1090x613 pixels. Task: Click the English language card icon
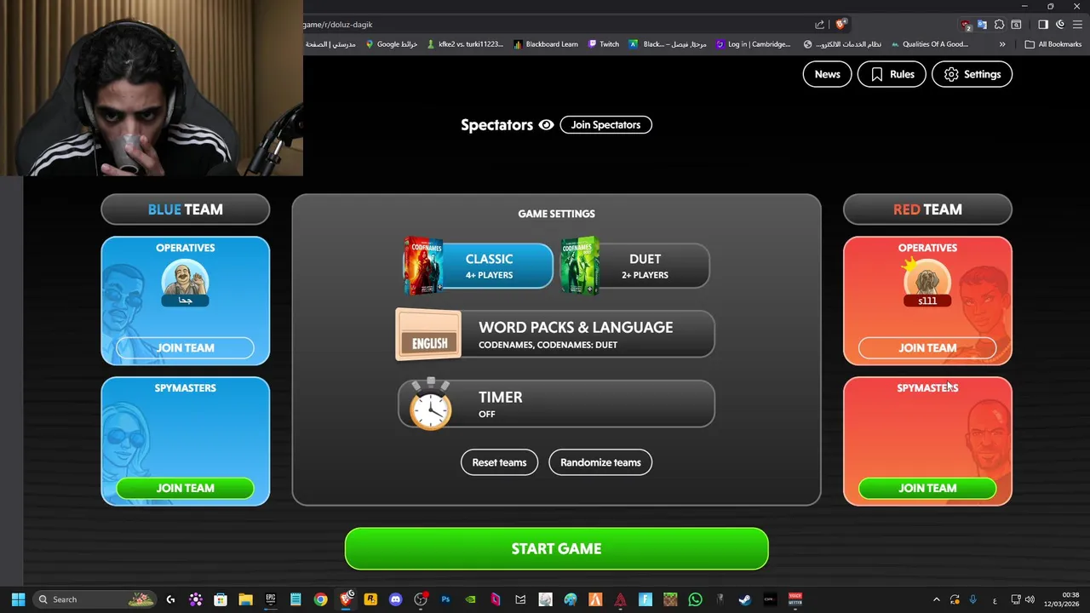coord(429,335)
